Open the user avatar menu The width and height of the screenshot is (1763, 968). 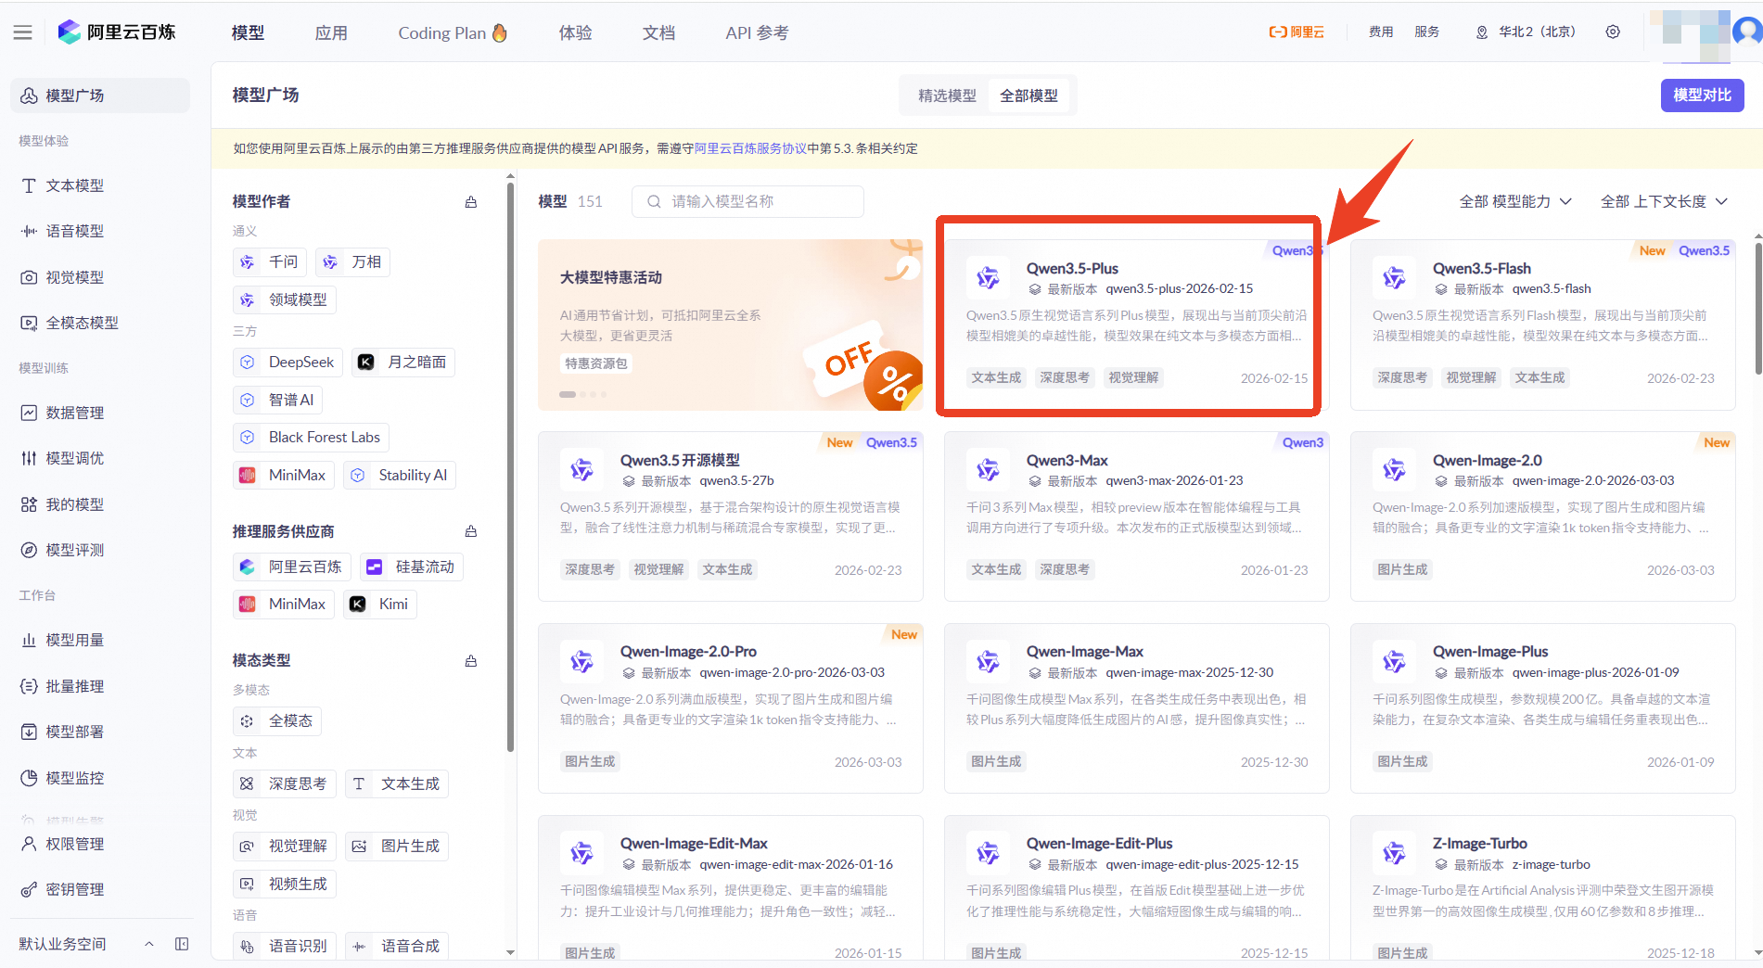tap(1747, 32)
